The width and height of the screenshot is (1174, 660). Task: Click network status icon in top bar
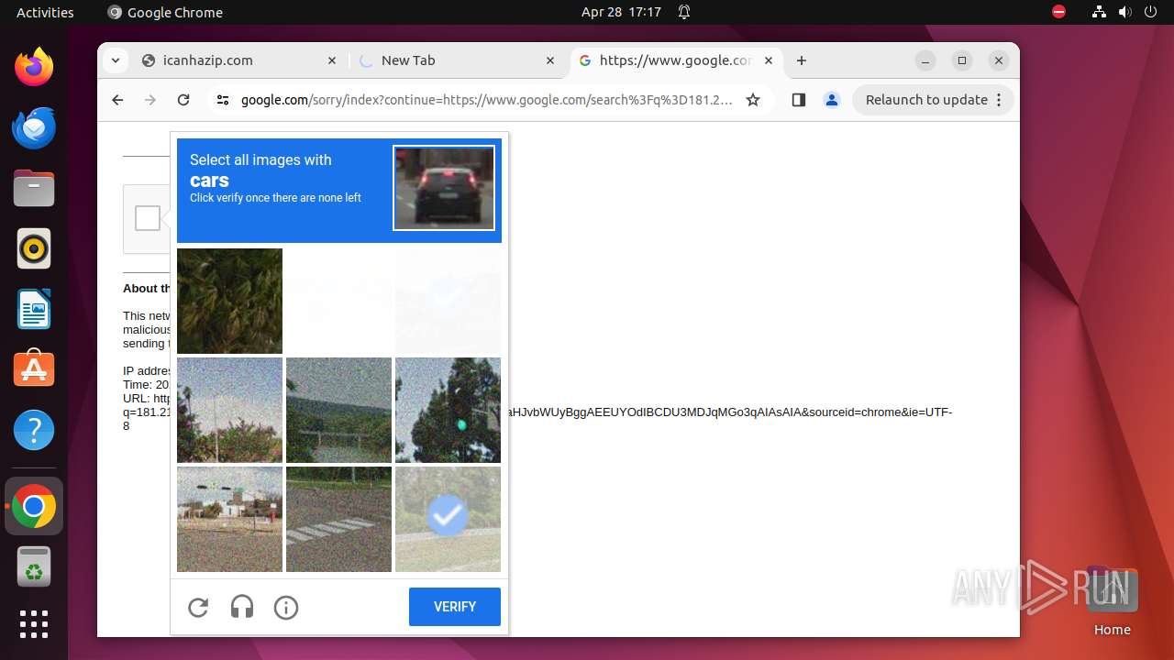click(x=1099, y=12)
